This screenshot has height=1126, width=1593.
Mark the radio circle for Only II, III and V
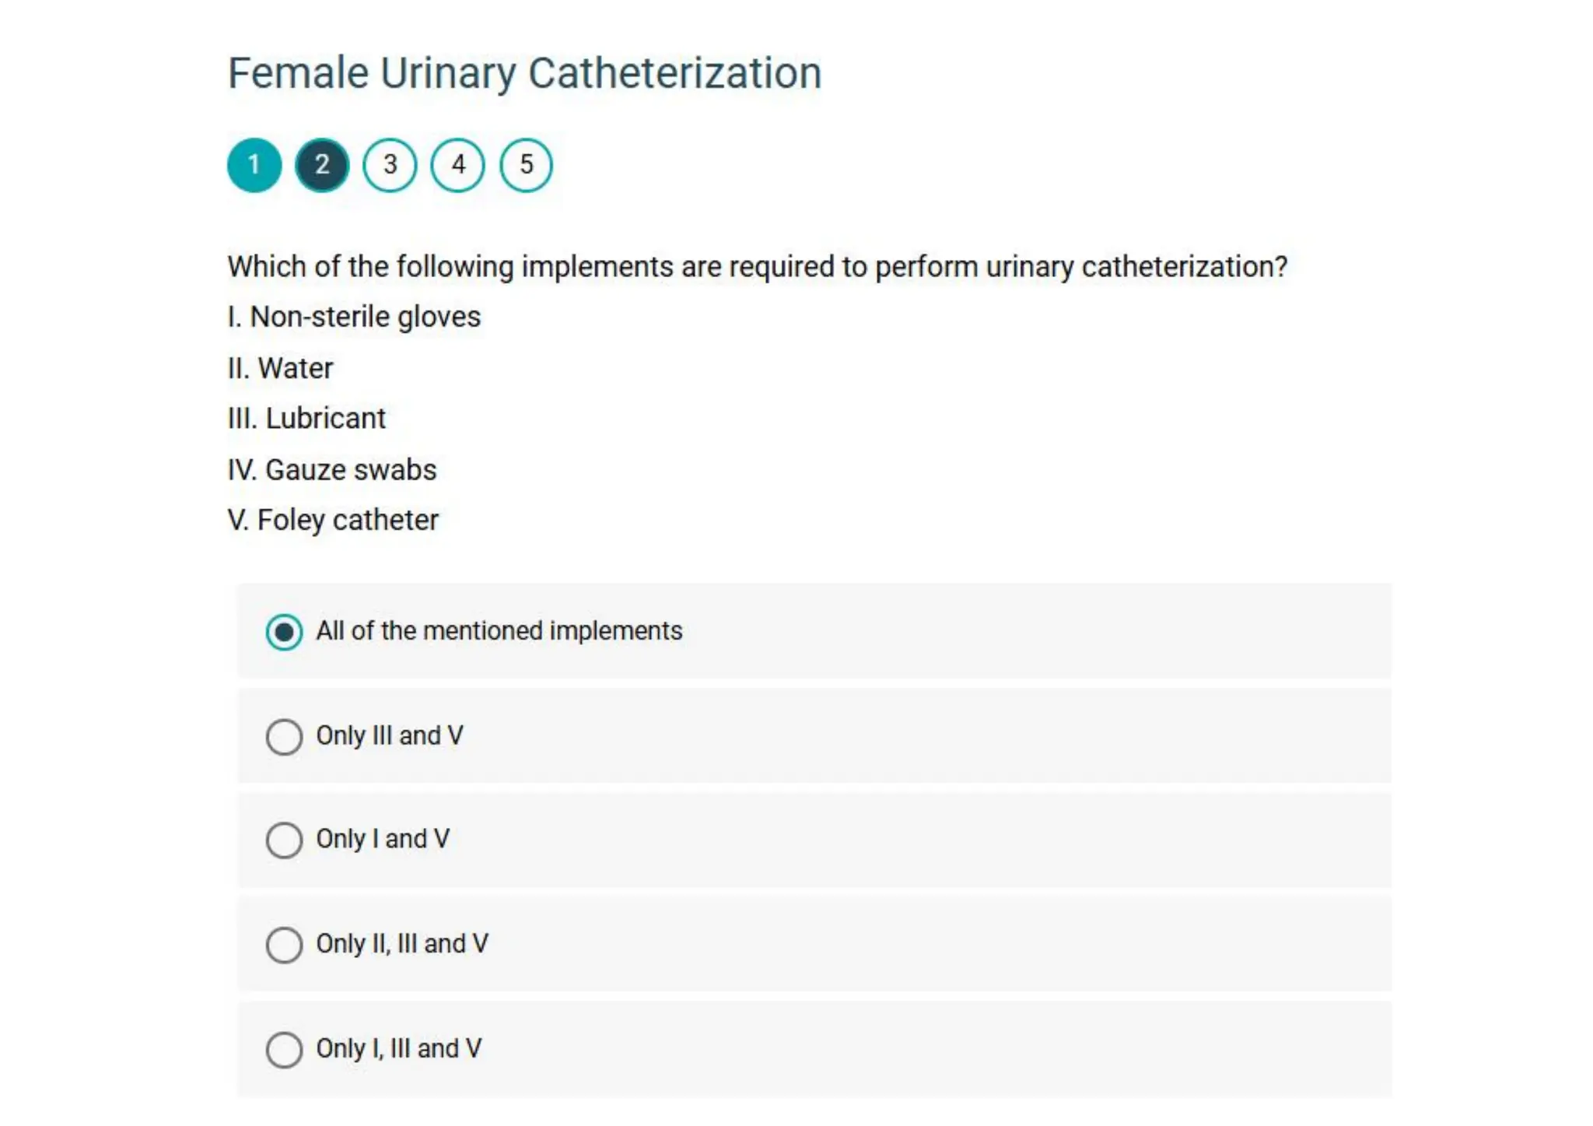[284, 945]
